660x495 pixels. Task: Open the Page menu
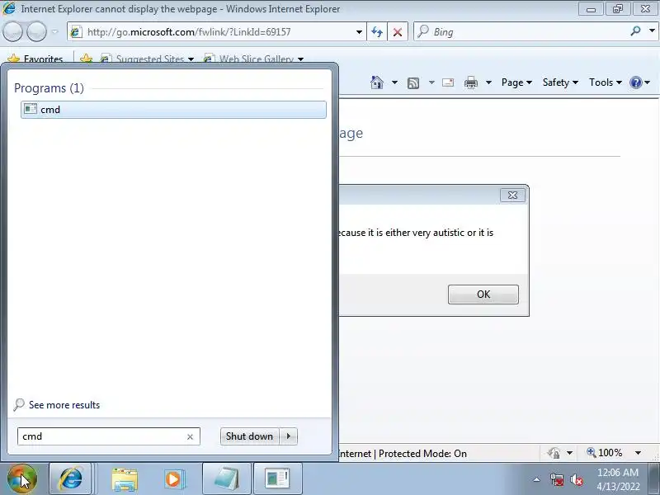[516, 82]
